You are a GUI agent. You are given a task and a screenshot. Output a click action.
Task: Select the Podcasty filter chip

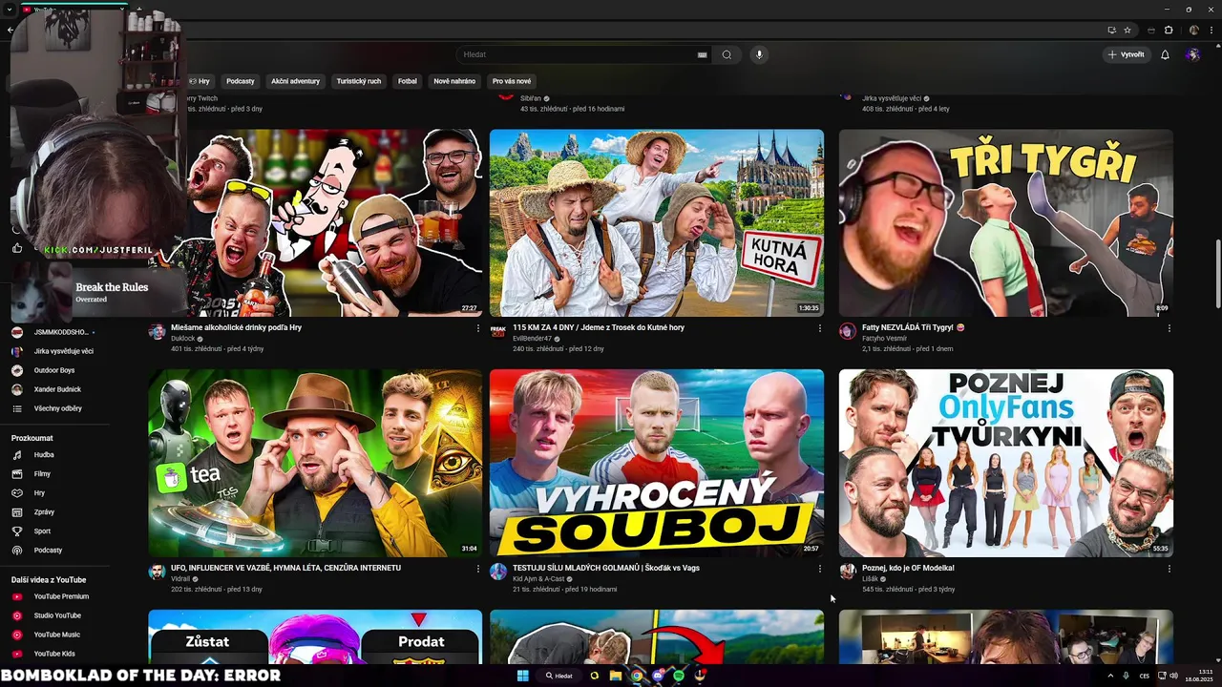pyautogui.click(x=241, y=81)
